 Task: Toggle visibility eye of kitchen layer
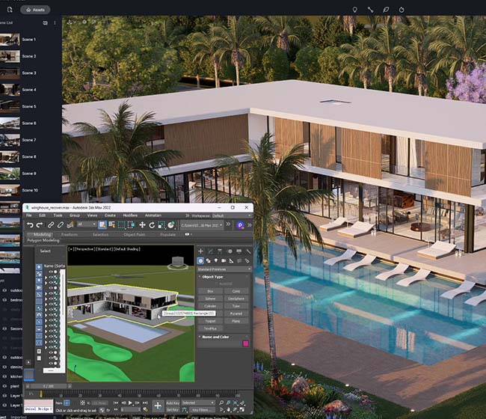[x=4, y=376]
